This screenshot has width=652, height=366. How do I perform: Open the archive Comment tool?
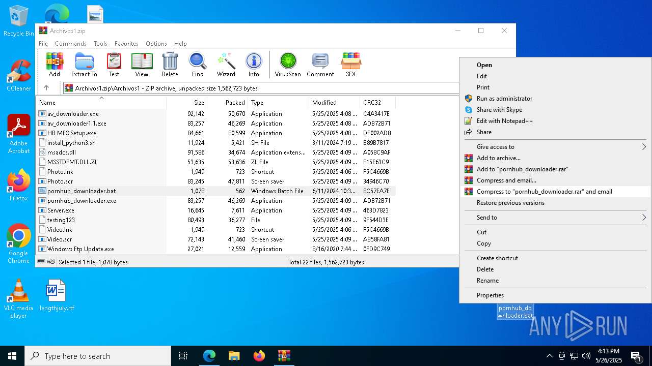[x=320, y=65]
